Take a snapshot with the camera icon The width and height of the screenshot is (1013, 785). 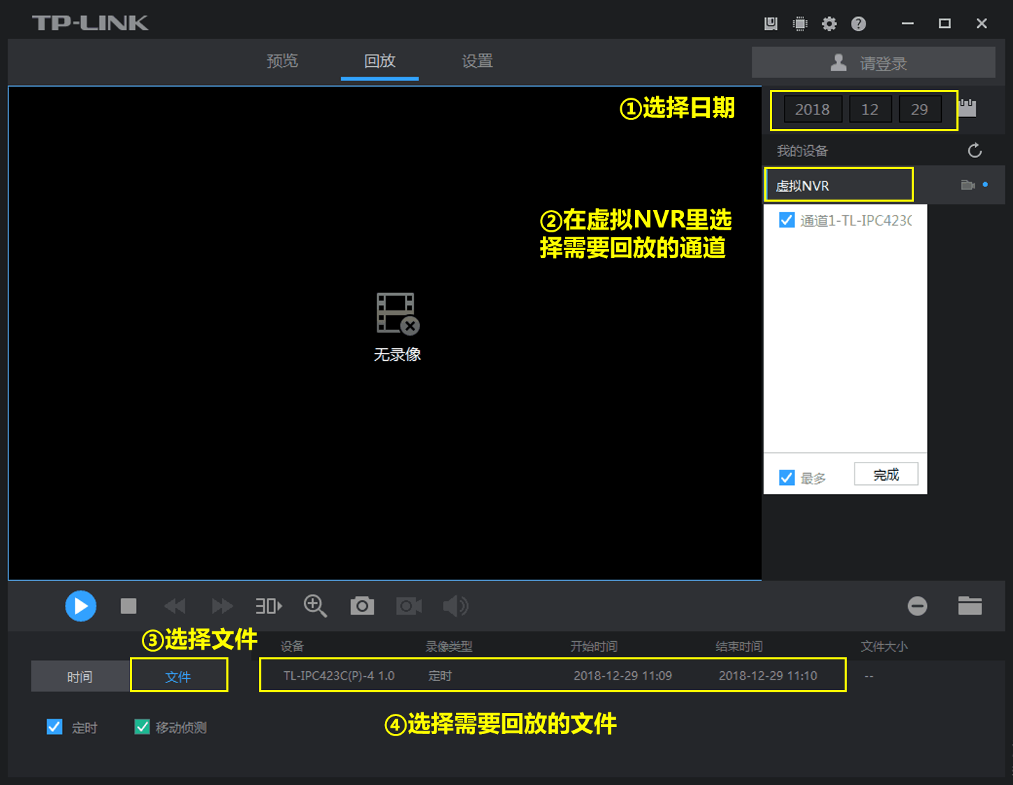362,606
